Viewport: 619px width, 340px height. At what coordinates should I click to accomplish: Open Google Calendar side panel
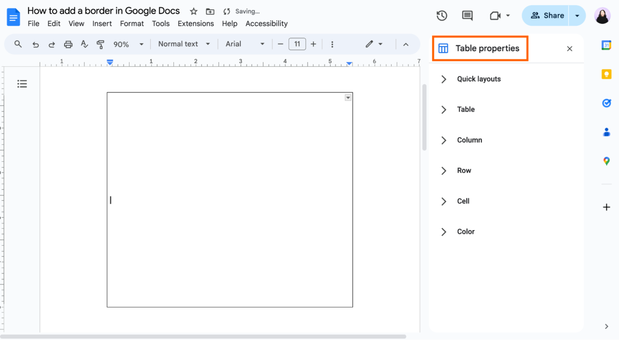606,45
